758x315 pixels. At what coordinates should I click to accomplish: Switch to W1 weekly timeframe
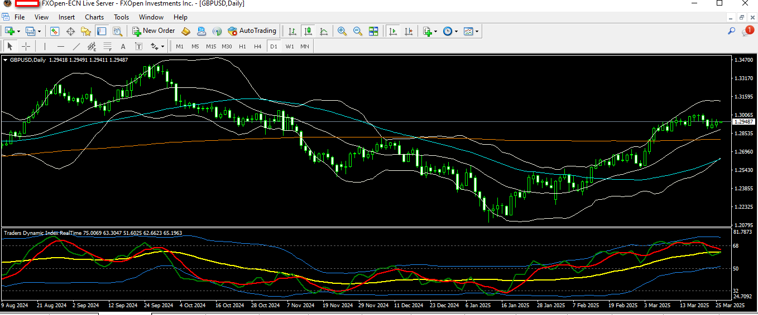pyautogui.click(x=289, y=46)
